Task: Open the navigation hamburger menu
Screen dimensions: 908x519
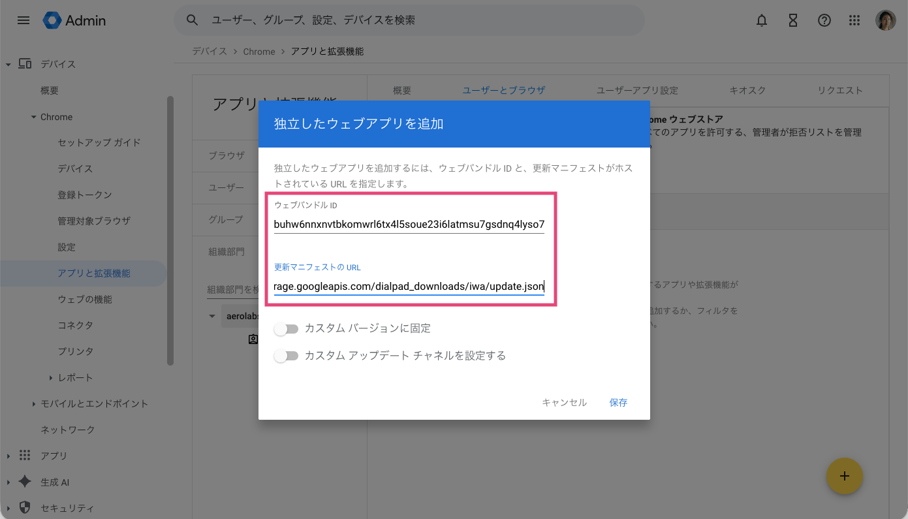Action: click(x=23, y=20)
